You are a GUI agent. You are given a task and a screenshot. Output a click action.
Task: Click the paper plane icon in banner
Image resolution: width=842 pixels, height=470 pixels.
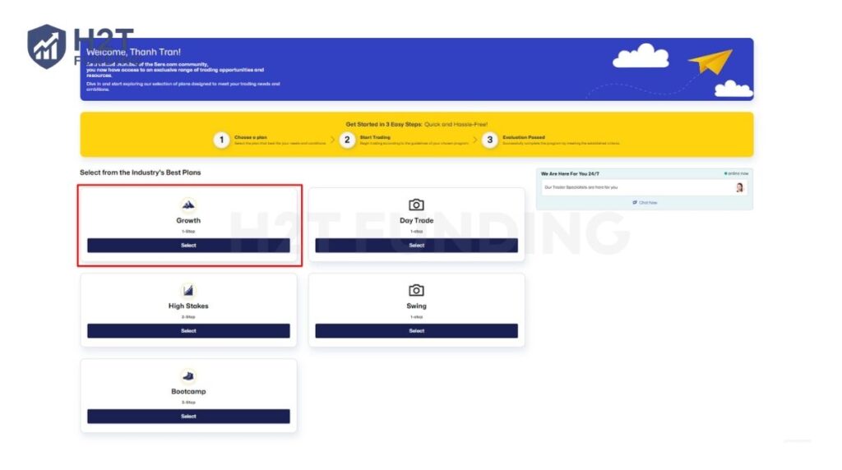(x=711, y=61)
